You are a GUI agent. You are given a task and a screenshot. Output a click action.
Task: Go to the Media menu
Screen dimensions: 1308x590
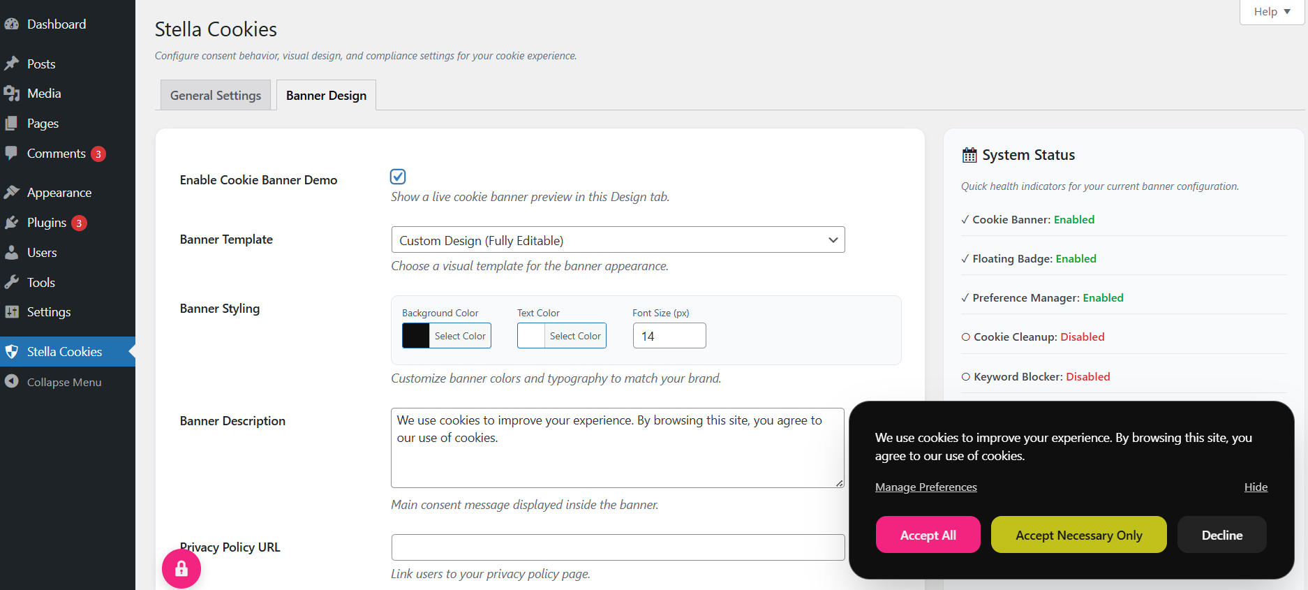click(x=68, y=94)
